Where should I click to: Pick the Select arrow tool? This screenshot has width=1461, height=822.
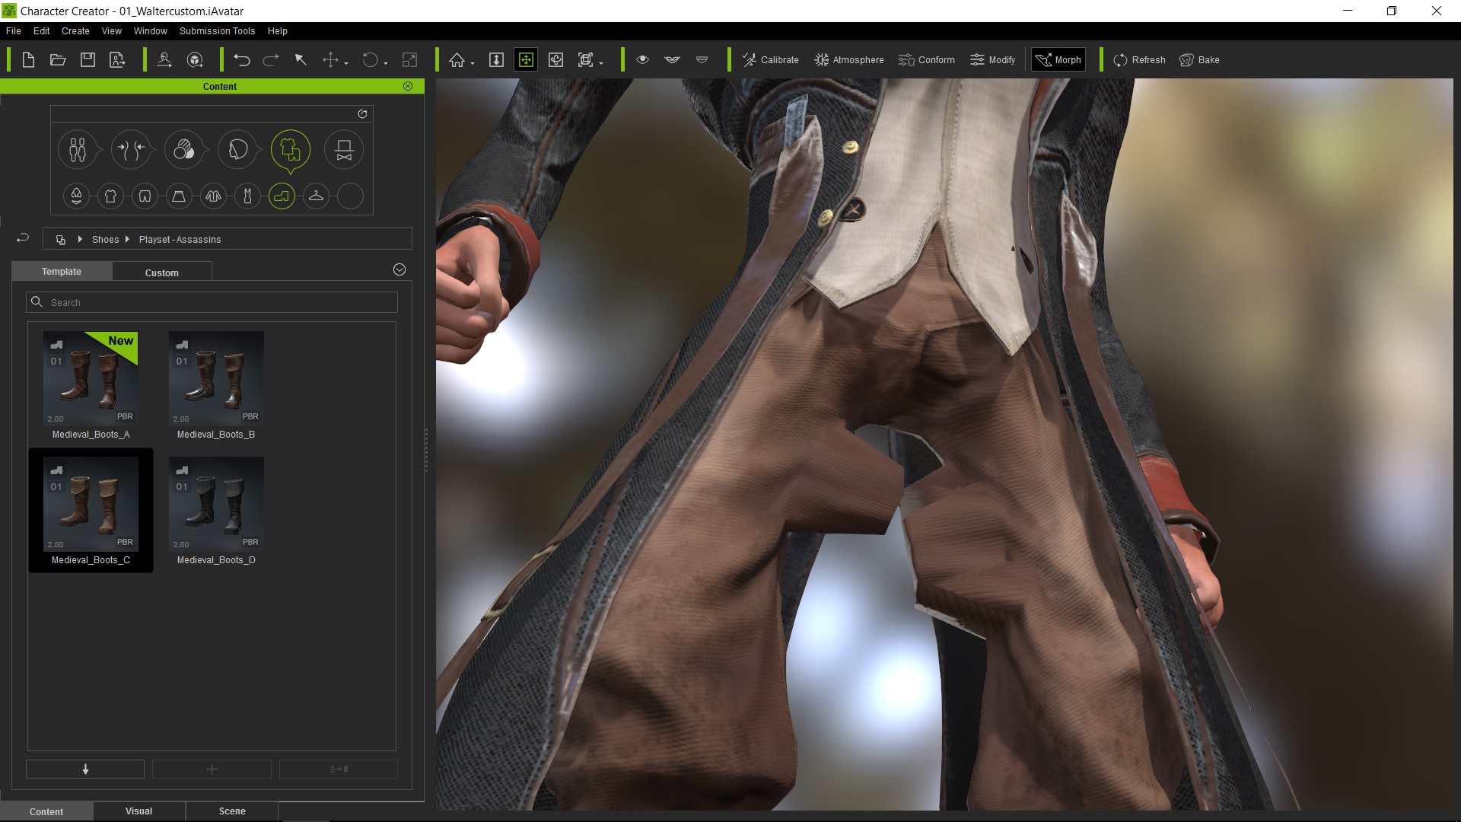click(x=301, y=59)
